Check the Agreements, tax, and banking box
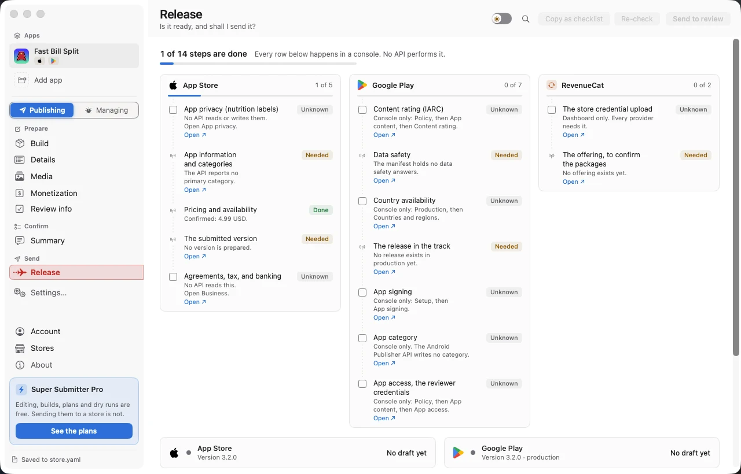741x474 pixels. (x=173, y=277)
